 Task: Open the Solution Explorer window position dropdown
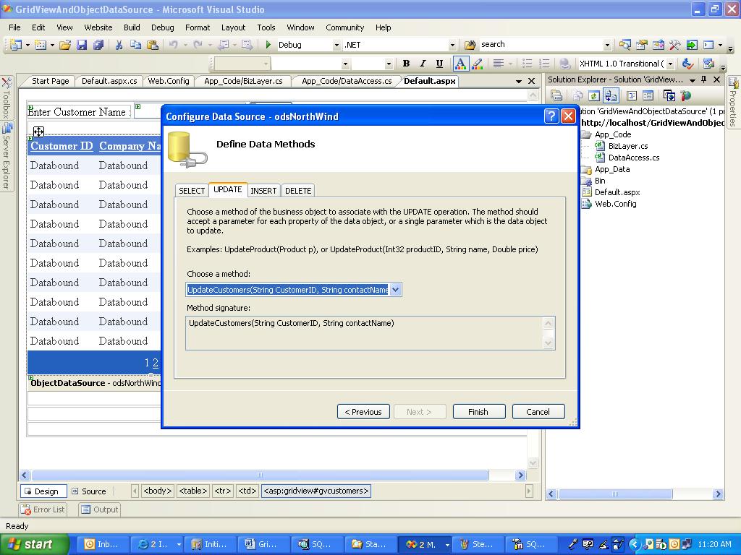pyautogui.click(x=693, y=80)
